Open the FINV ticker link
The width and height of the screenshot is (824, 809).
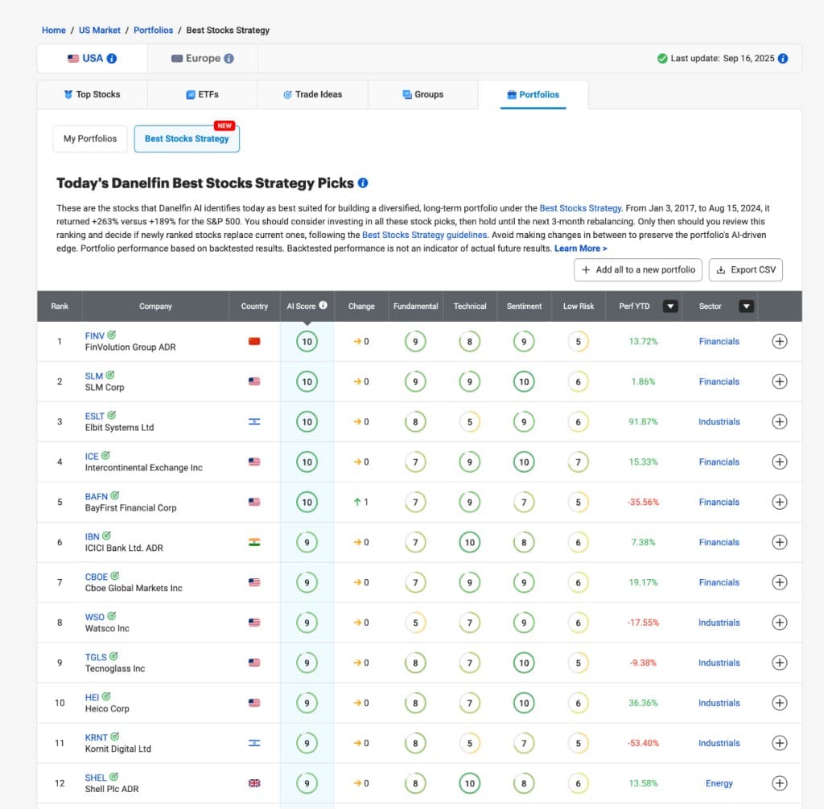95,335
